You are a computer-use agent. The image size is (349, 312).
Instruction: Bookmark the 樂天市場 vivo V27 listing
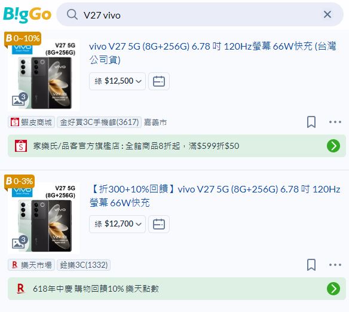[311, 265]
